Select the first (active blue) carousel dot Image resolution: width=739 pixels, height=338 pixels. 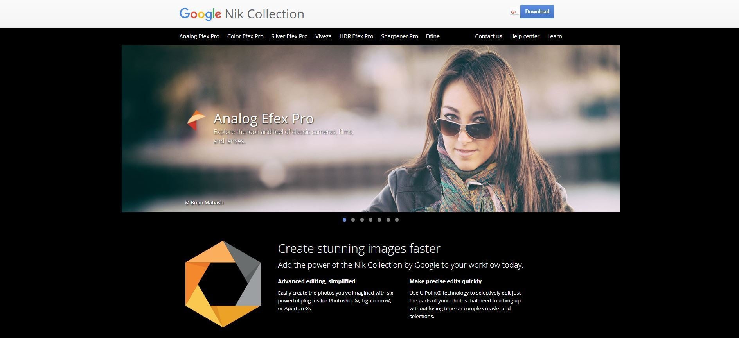coord(344,220)
